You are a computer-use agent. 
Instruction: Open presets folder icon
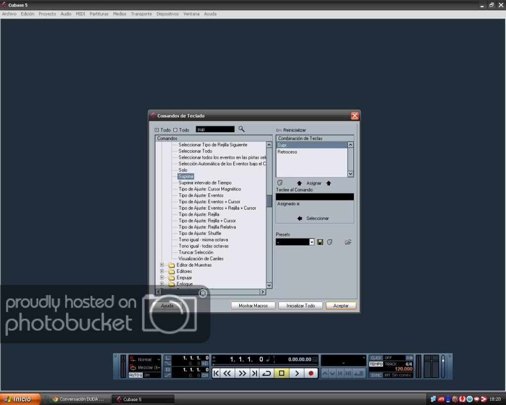[x=348, y=242]
